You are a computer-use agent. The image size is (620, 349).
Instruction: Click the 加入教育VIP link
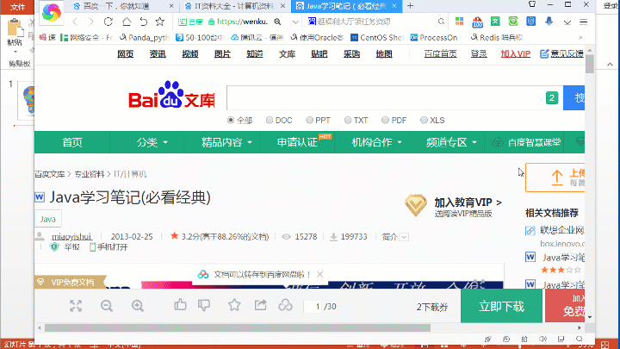(x=468, y=203)
